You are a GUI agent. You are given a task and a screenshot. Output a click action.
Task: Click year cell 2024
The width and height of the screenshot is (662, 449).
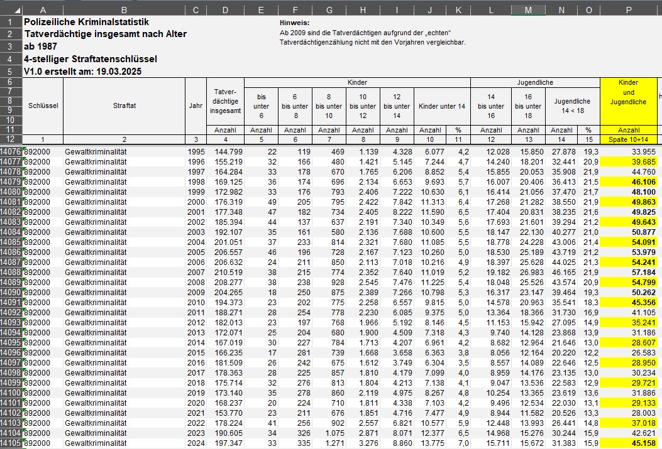(x=196, y=443)
